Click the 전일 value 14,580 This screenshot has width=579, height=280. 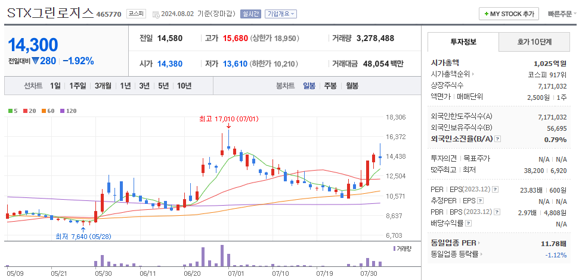[x=170, y=38]
